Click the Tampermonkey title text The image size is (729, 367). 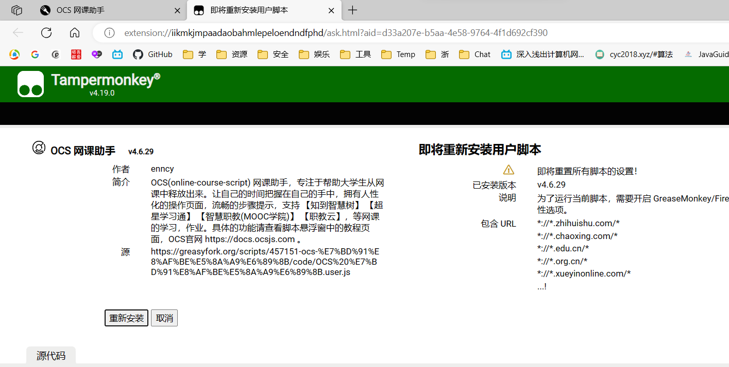tap(106, 80)
